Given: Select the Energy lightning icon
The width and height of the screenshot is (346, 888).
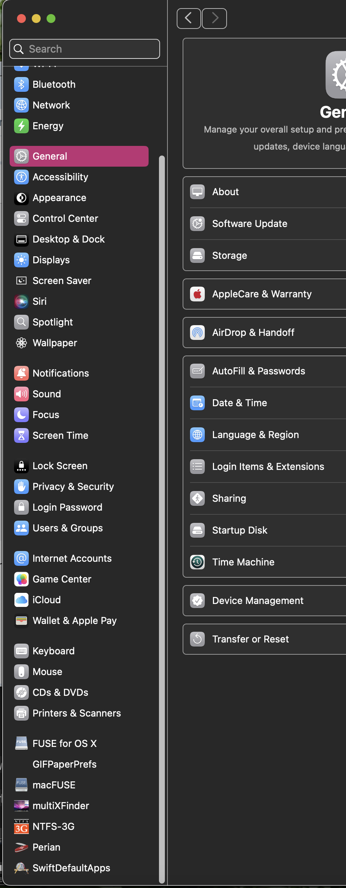Looking at the screenshot, I should tap(21, 126).
